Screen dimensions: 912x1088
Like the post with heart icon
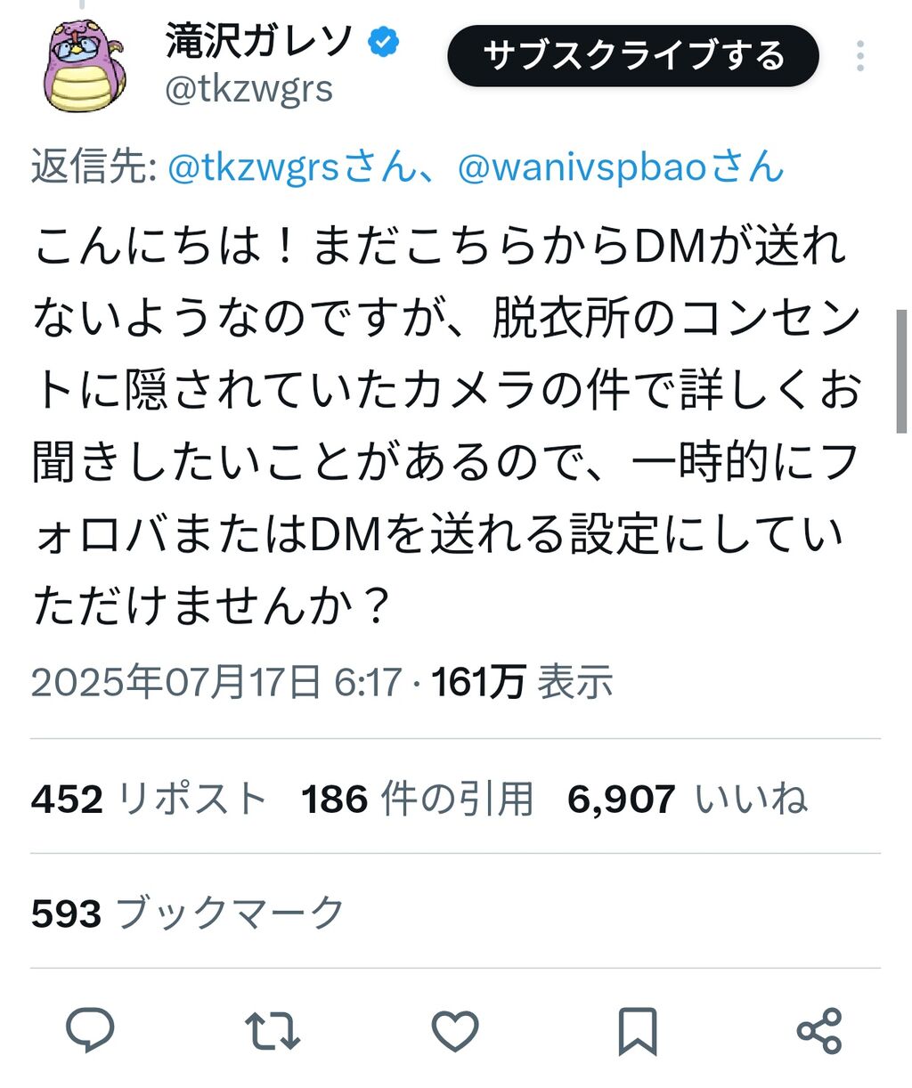[x=455, y=1031]
